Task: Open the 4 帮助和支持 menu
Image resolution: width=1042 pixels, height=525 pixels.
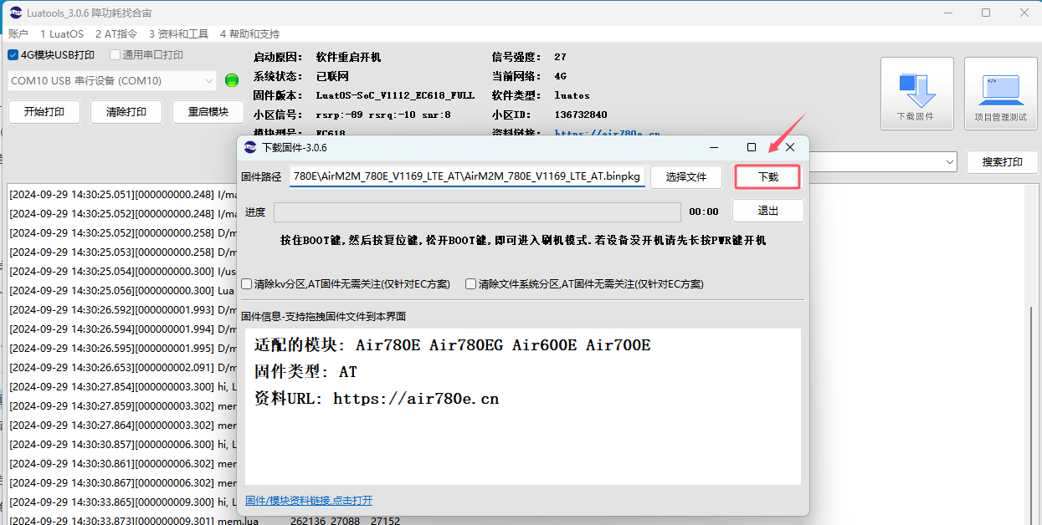Action: coord(250,34)
